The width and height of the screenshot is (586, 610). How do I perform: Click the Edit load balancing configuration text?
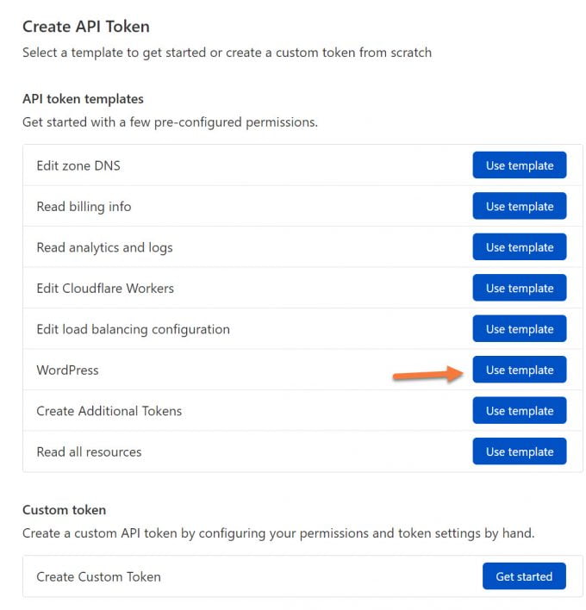coord(133,329)
